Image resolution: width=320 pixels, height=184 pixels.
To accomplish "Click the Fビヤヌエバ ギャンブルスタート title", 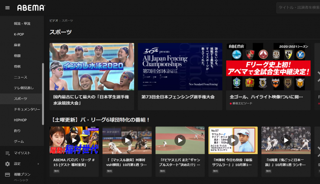I will pyautogui.click(x=180, y=162).
